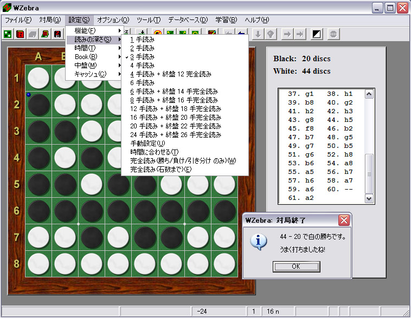
Task: Choose 4 手読み + 終盤 12 完全読み
Action: point(185,74)
